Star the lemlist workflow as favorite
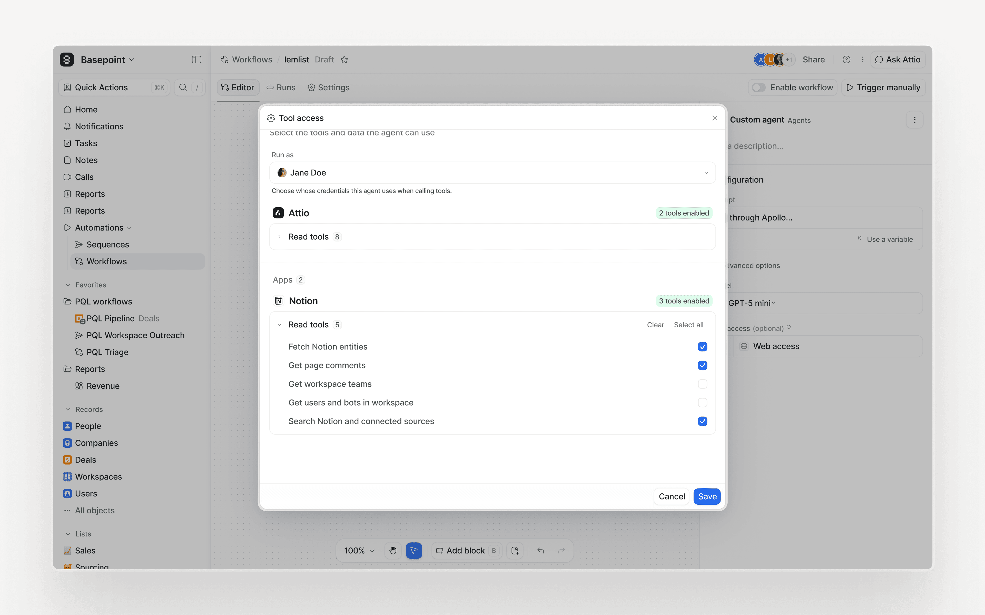 coord(344,59)
